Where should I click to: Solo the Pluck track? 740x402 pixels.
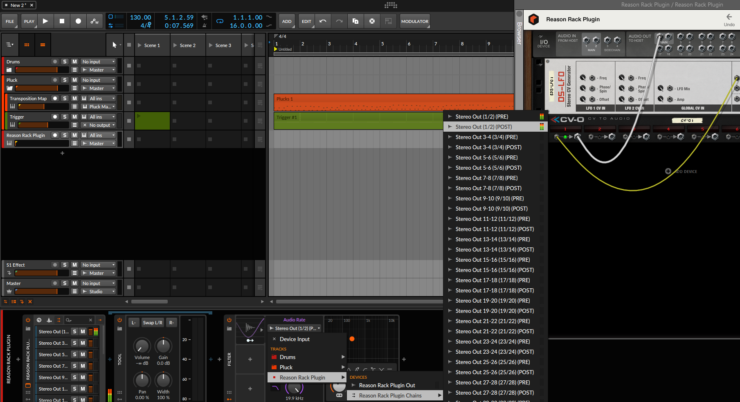65,80
